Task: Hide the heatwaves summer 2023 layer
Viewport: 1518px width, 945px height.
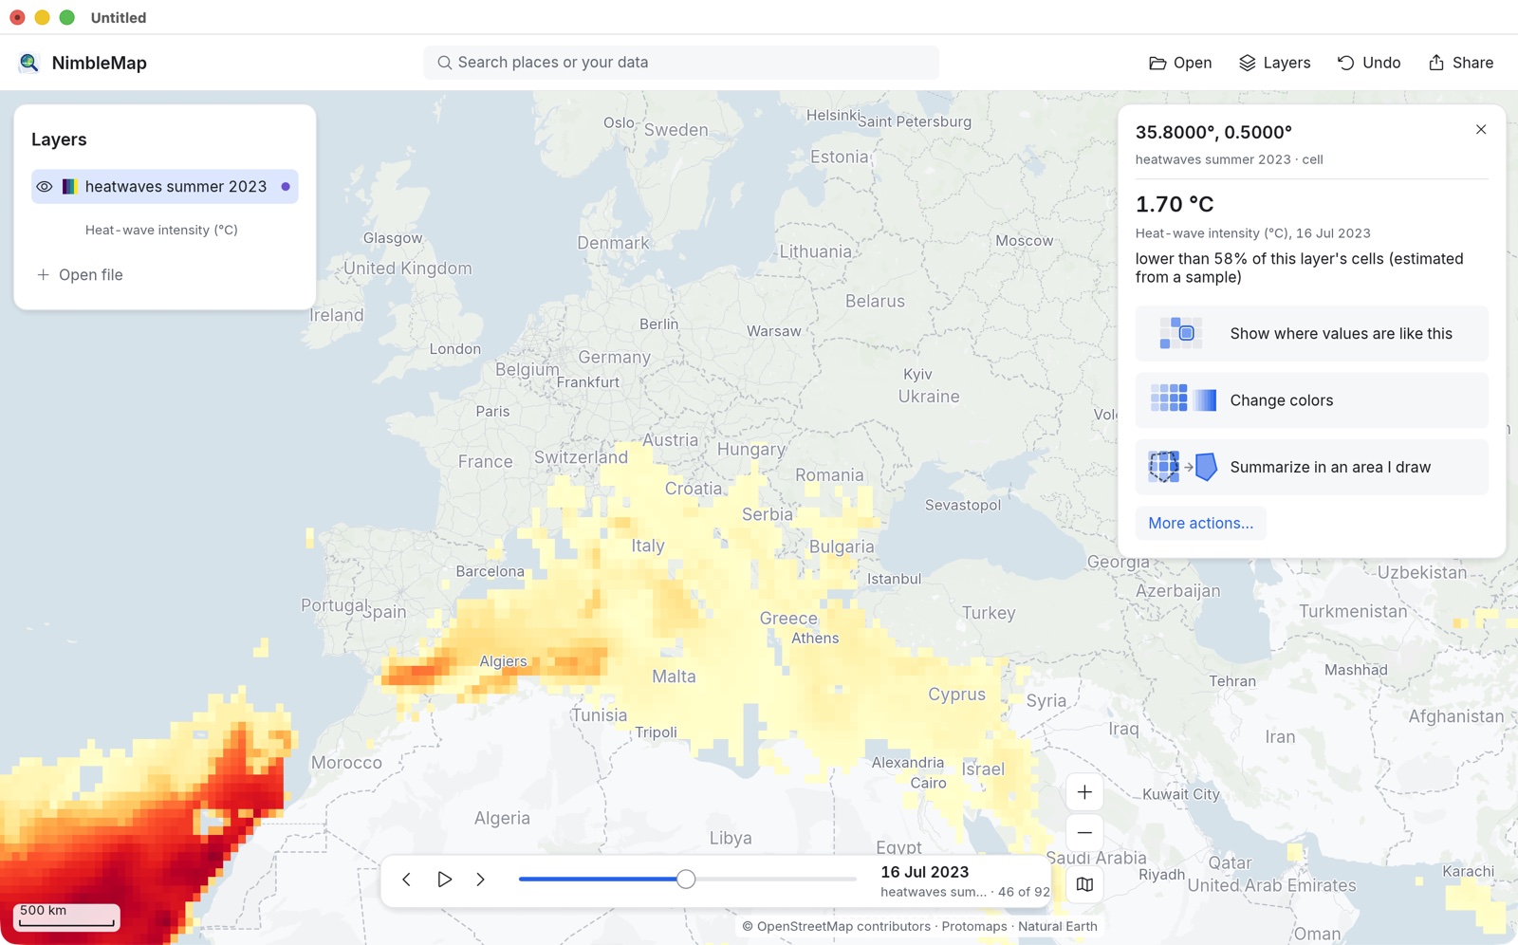Action: point(45,187)
